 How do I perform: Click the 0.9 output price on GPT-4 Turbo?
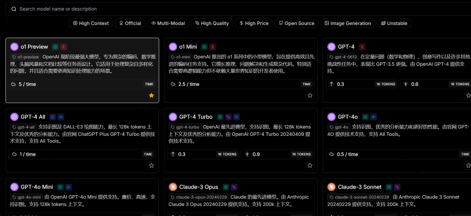tap(256, 155)
